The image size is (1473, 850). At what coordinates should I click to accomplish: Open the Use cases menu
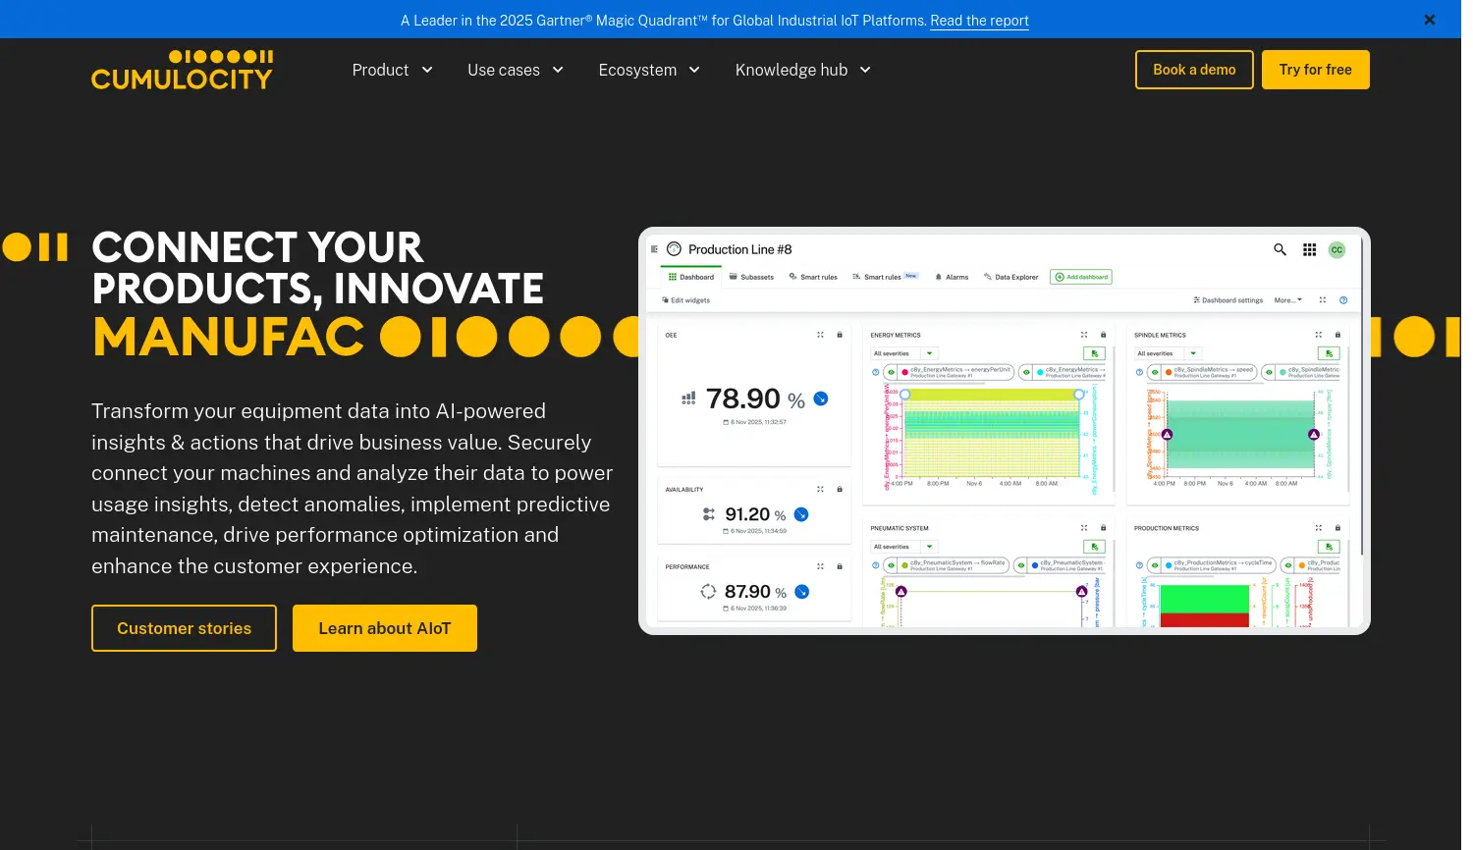(x=515, y=70)
